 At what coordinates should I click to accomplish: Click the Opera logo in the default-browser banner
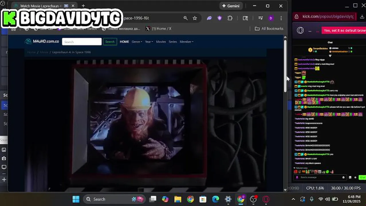click(x=300, y=30)
